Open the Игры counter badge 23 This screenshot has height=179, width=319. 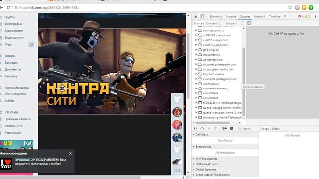31,44
